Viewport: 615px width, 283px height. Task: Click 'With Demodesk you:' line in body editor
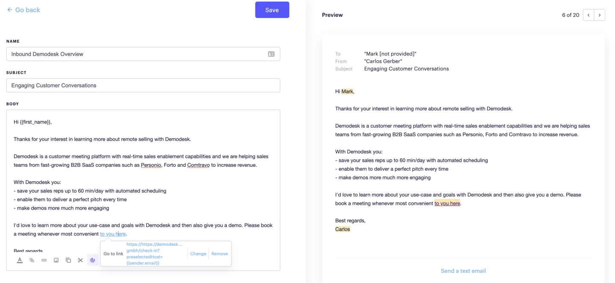pyautogui.click(x=37, y=182)
